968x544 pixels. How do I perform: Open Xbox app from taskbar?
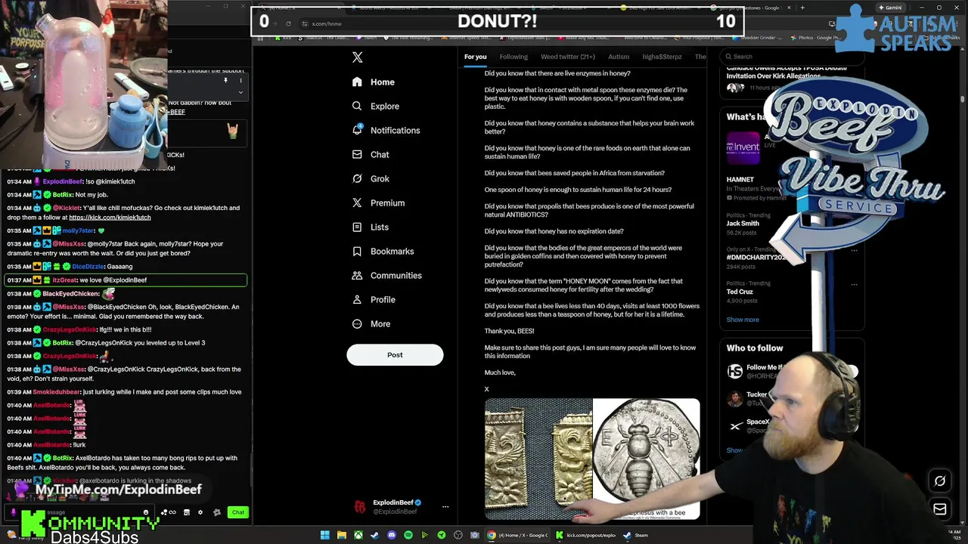point(358,535)
